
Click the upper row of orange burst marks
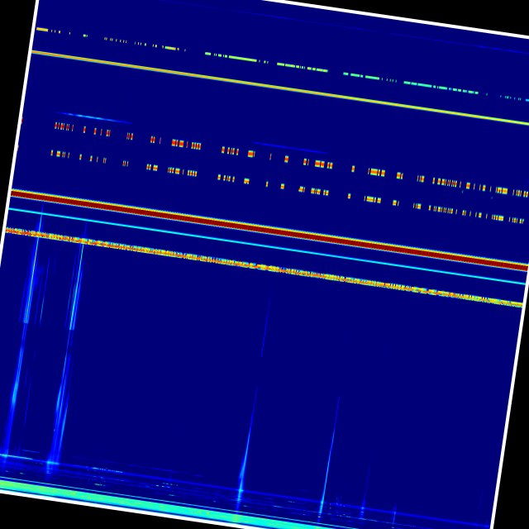pos(186,144)
